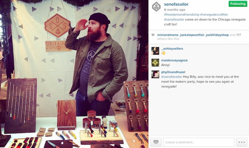Toggle the green Following button
This screenshot has width=249, height=148.
coord(238,4)
